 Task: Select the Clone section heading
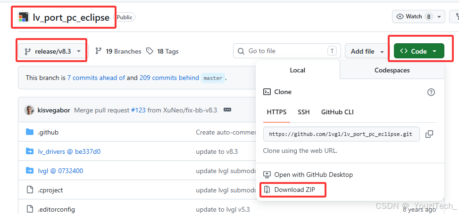[283, 92]
